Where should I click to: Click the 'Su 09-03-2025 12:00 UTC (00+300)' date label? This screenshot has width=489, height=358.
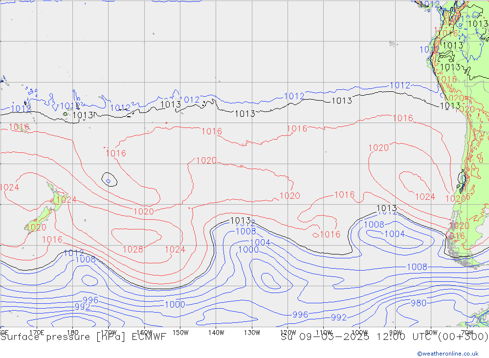[x=384, y=337]
